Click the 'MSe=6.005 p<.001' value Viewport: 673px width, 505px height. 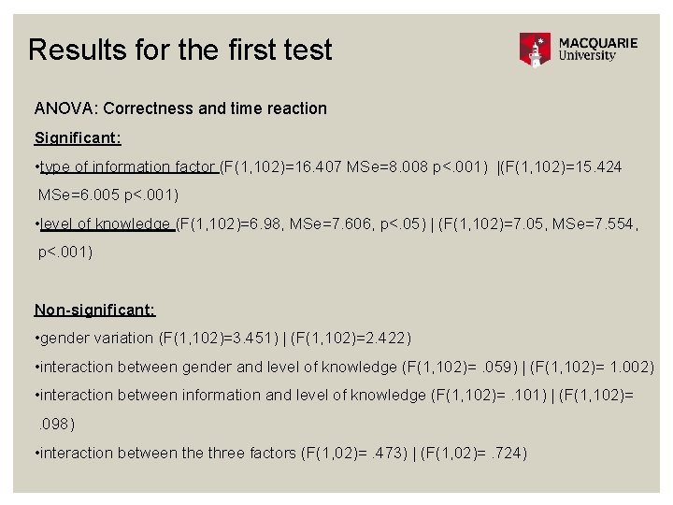pos(107,195)
